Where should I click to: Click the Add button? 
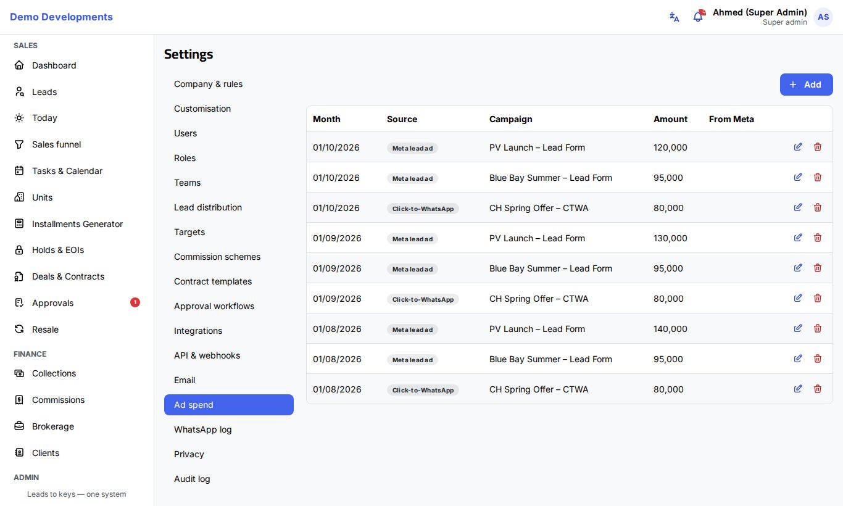(806, 85)
